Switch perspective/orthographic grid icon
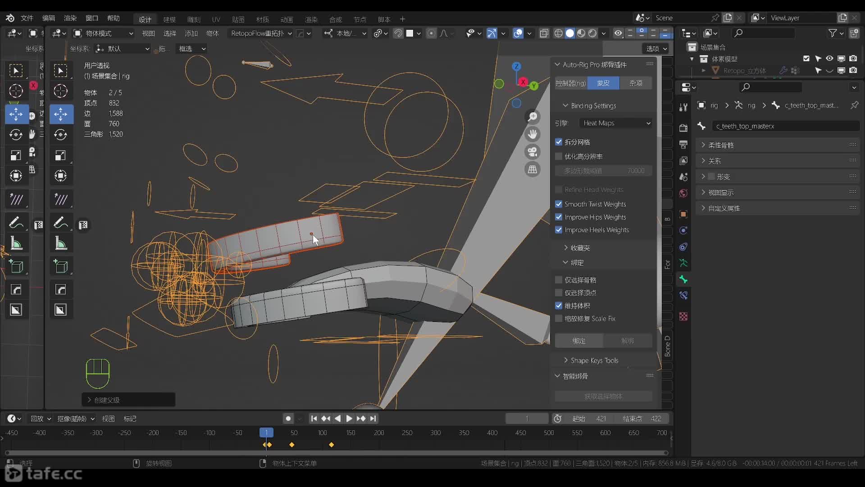 pos(533,170)
